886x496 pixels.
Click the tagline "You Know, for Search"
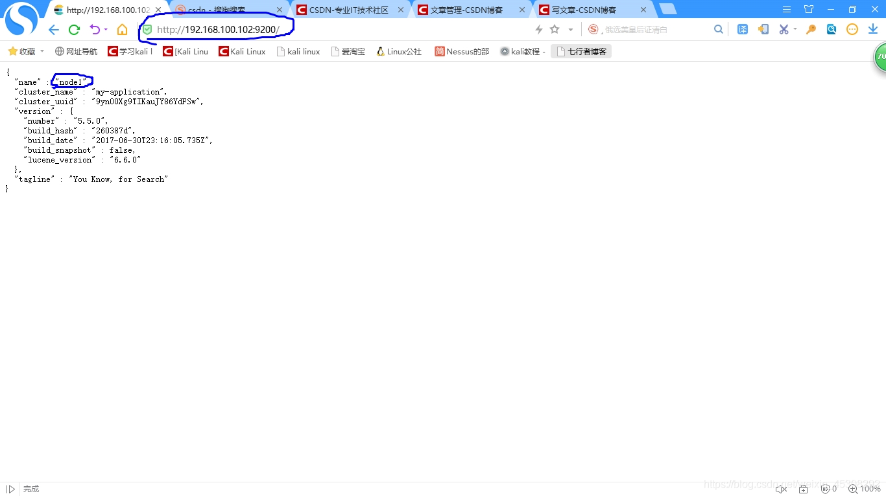[119, 179]
